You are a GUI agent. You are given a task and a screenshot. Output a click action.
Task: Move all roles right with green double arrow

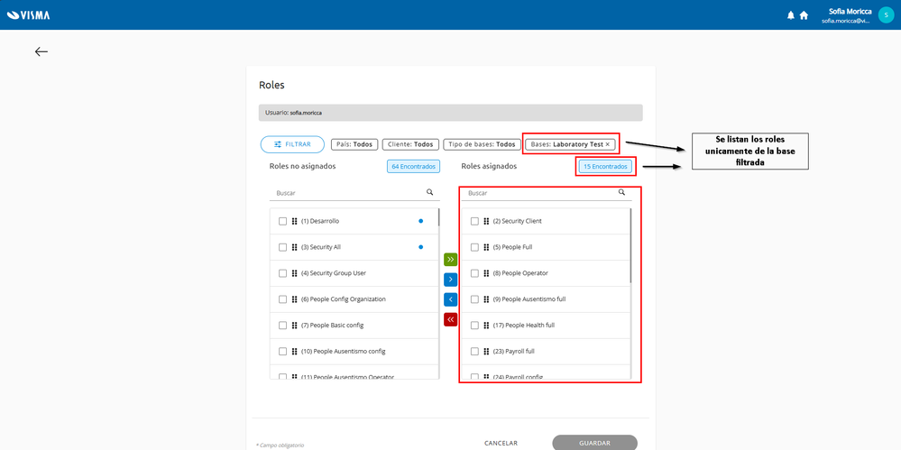click(451, 260)
